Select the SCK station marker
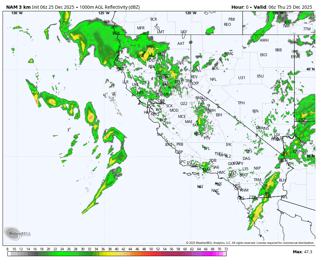Screen dimensions: 318x261 (169, 105)
